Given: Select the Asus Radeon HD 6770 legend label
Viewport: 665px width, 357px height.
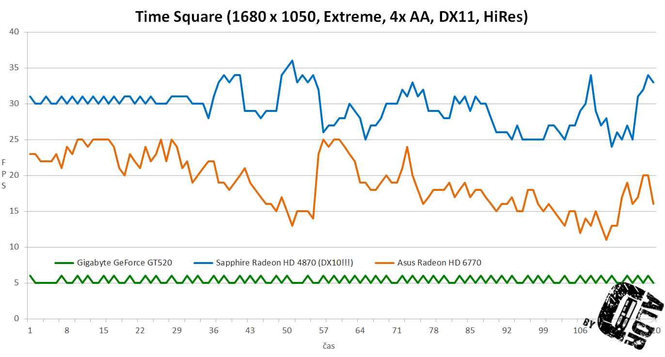Looking at the screenshot, I should 439,263.
